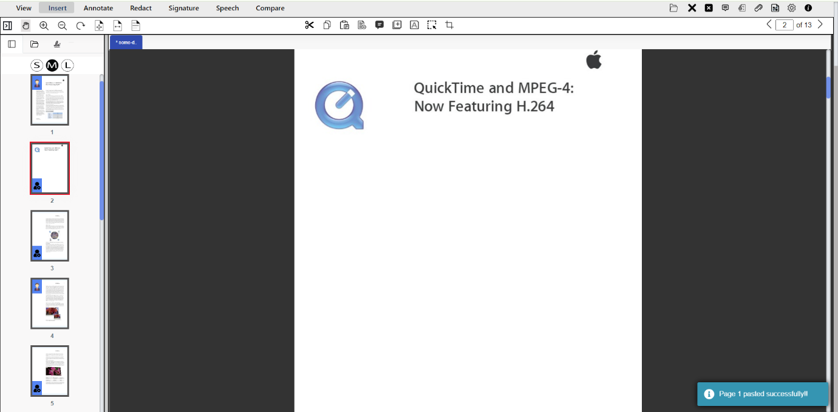This screenshot has height=412, width=838.
Task: Click the Info button on the top right
Action: (x=808, y=8)
